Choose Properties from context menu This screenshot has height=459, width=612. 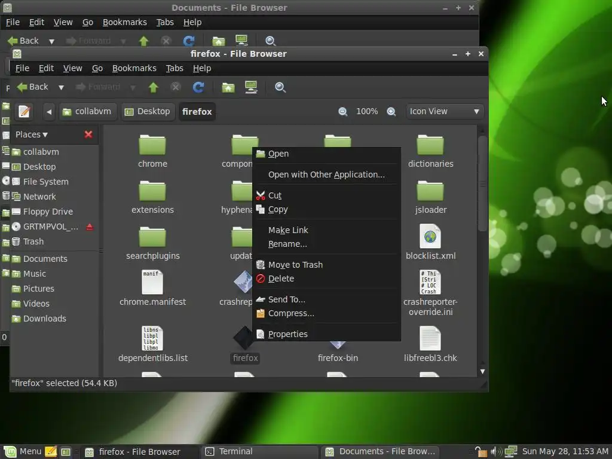[x=327, y=334]
